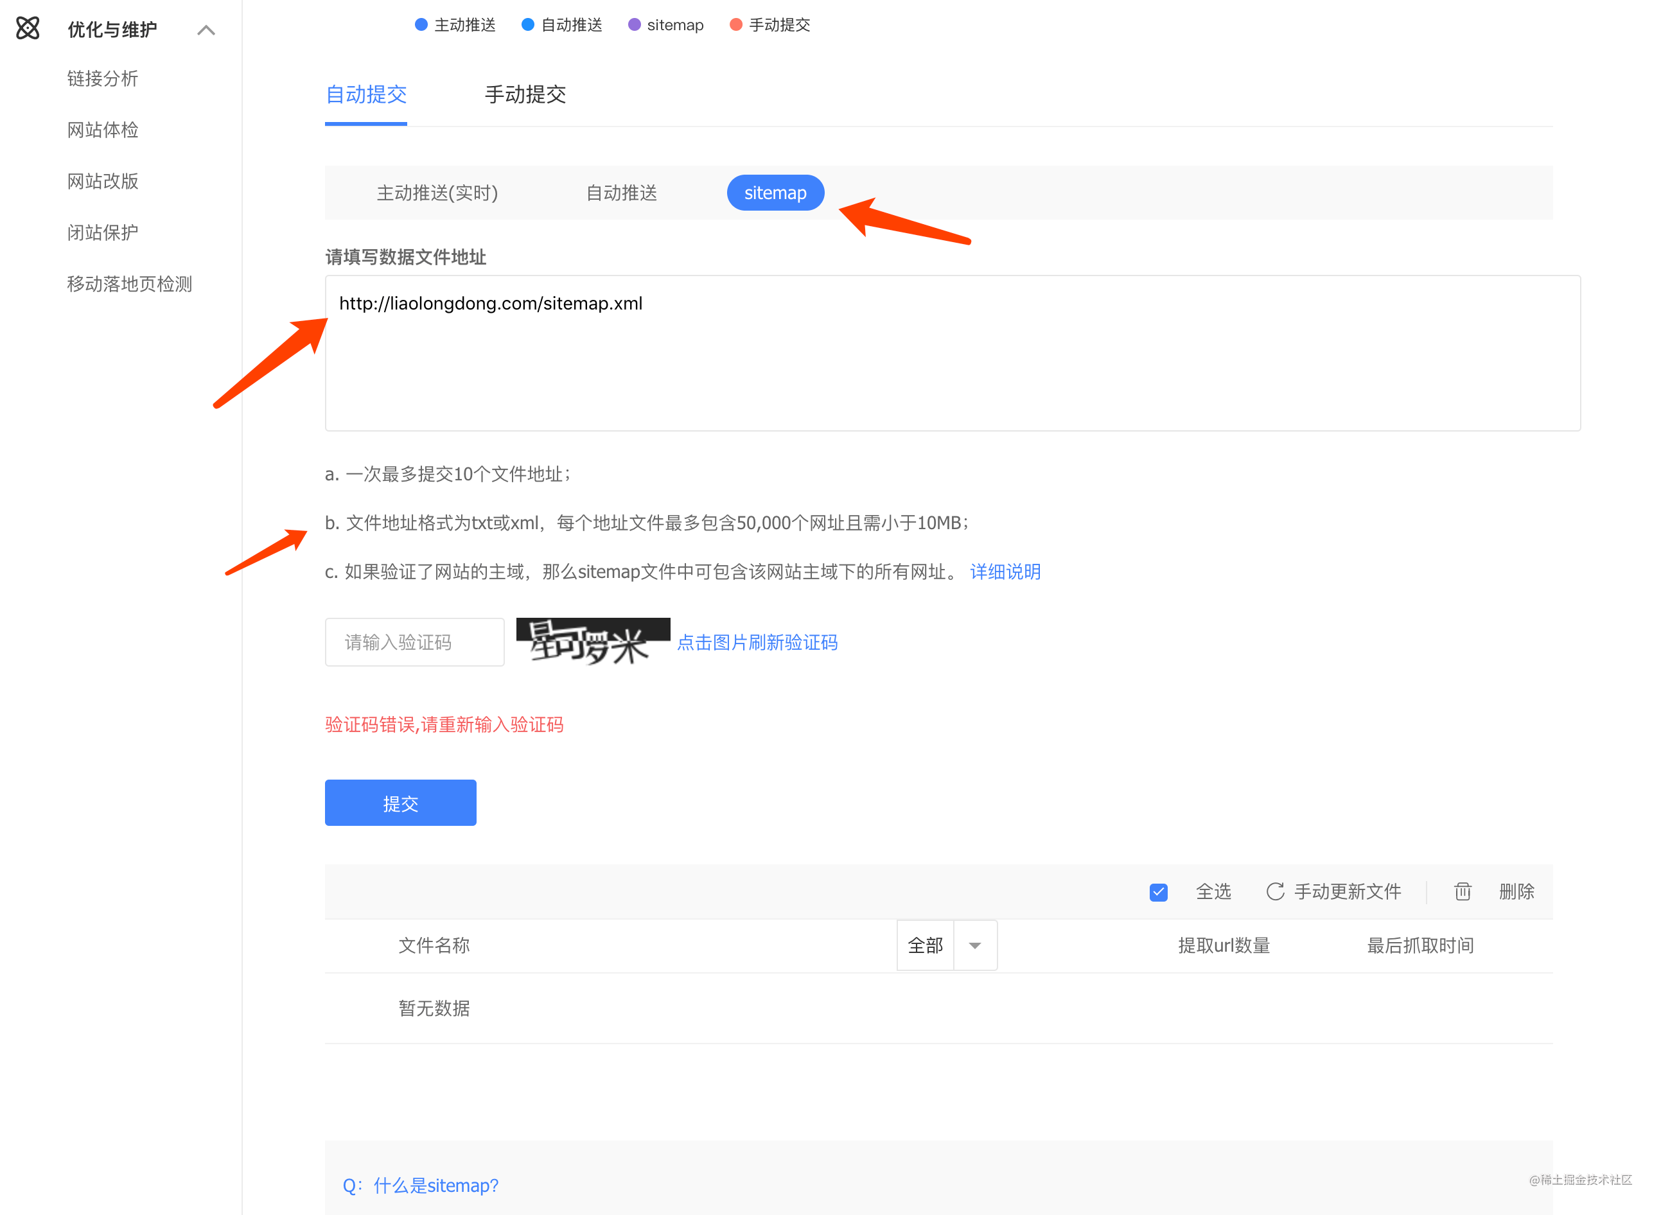1661x1215 pixels.
Task: Toggle the 自动推送 chart legend dot
Action: pyautogui.click(x=527, y=25)
